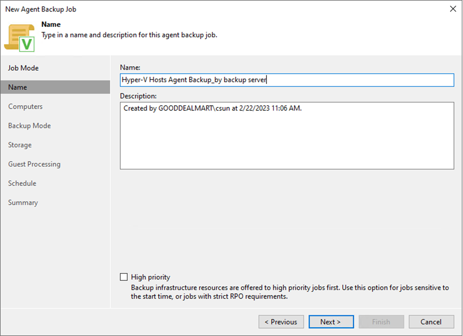The width and height of the screenshot is (463, 336).
Task: Focus the job Name text field
Action: 287,80
